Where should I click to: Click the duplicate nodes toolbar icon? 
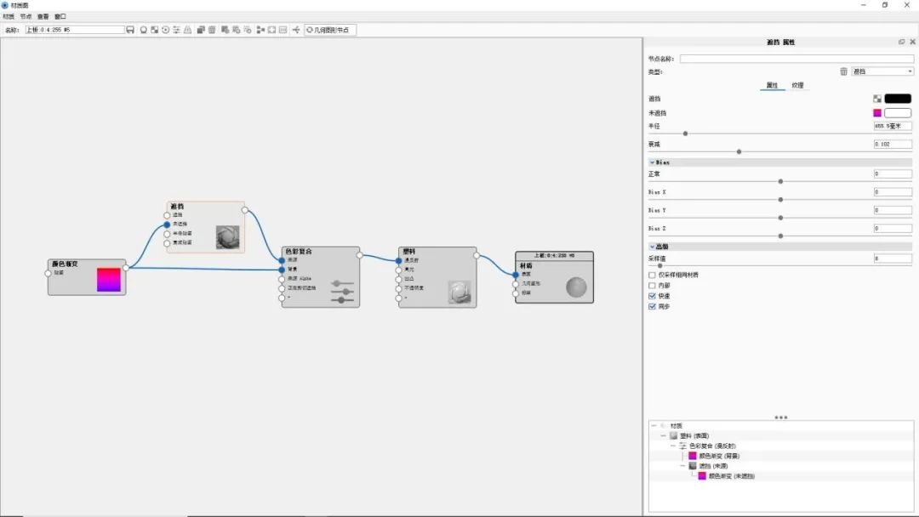coord(201,30)
